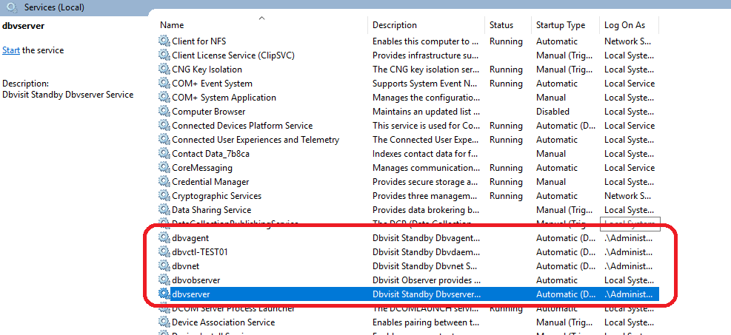Click the CoreMessaging service name
Viewport: 731px width, 335px height.
click(202, 168)
